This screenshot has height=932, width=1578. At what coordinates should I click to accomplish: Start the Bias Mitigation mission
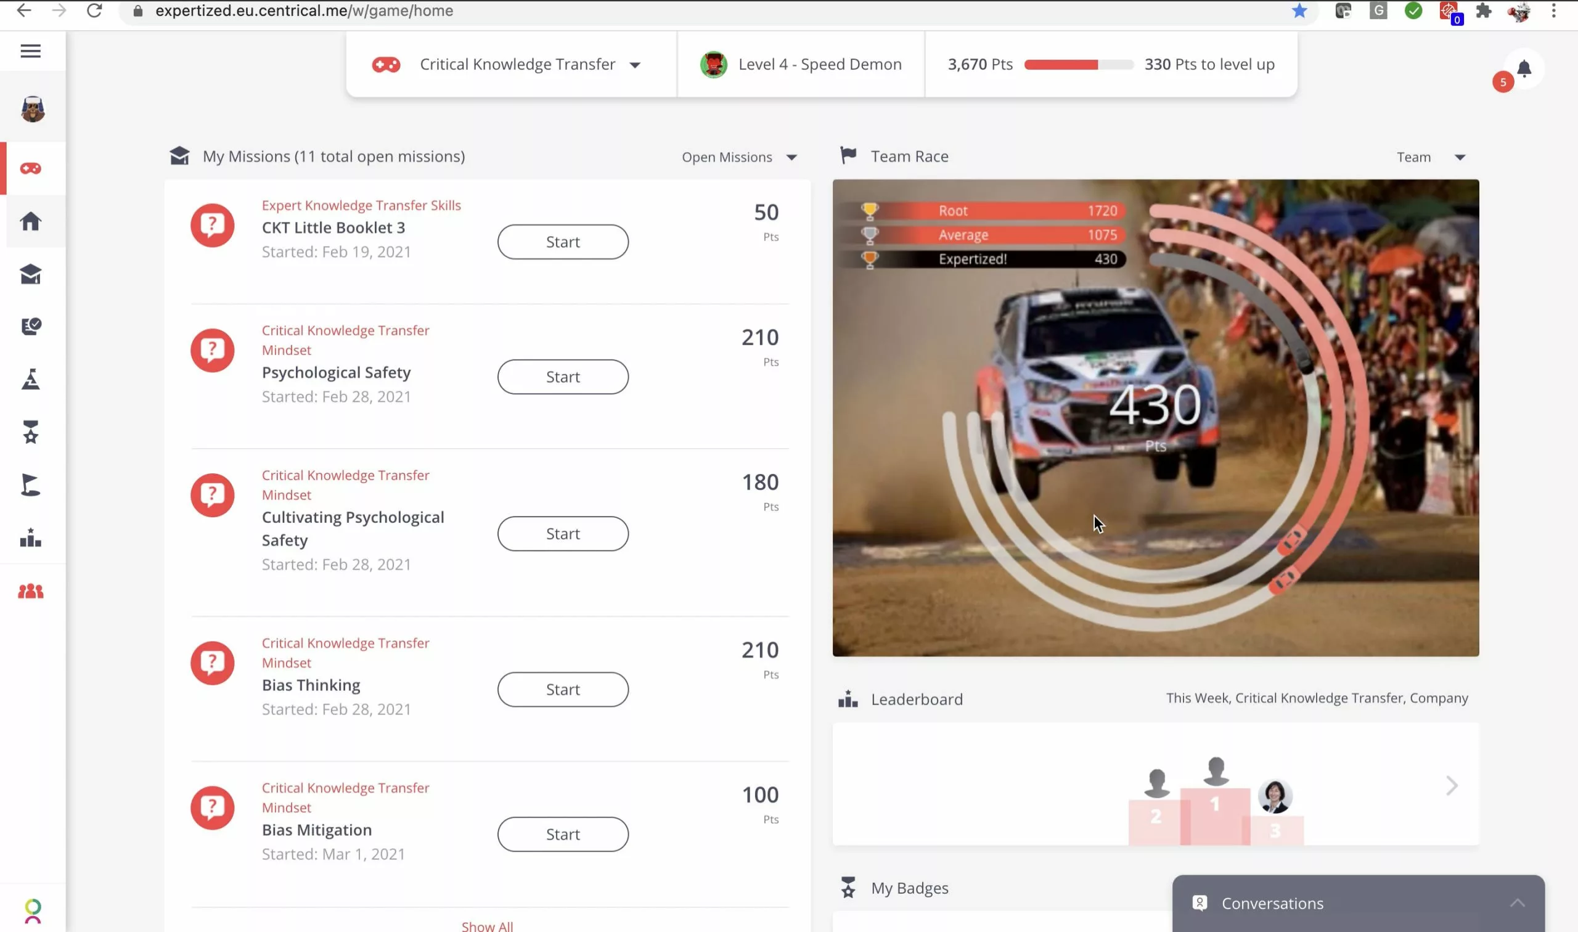coord(563,833)
